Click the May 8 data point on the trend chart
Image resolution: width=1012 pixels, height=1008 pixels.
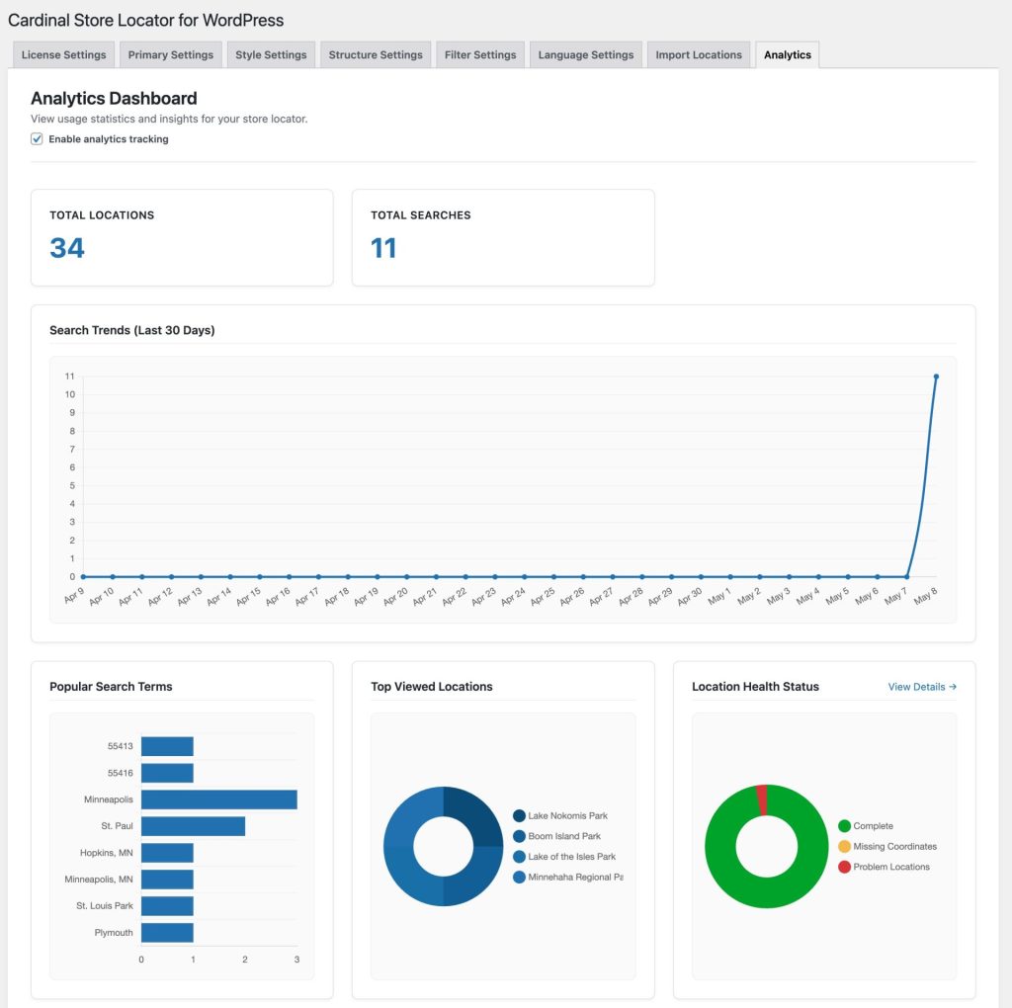(x=936, y=377)
